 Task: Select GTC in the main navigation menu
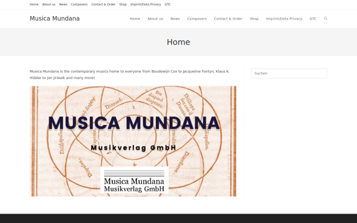(x=313, y=18)
